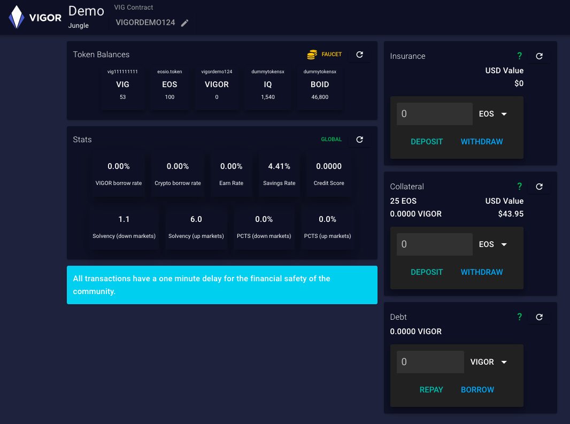Refresh the Stats panel
This screenshot has height=424, width=570.
(359, 140)
